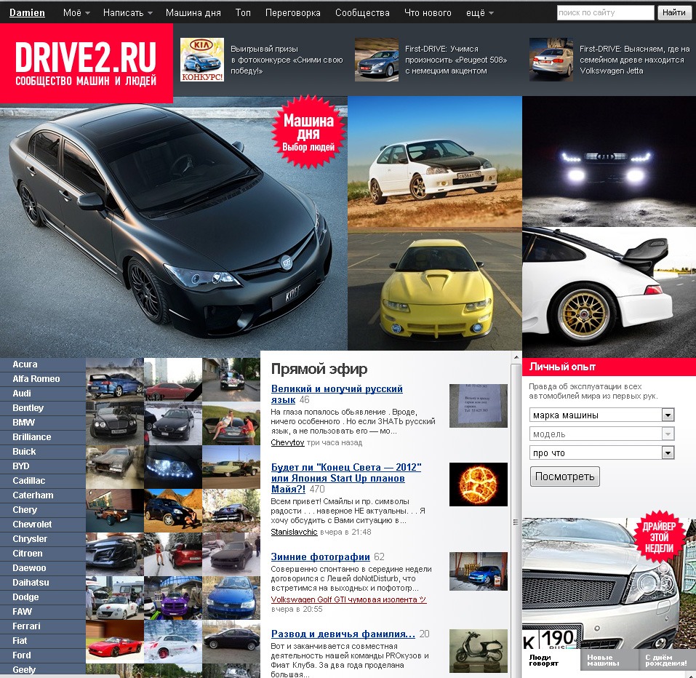Open the KIA photo contest text link
This screenshot has width=696, height=678.
click(x=287, y=60)
